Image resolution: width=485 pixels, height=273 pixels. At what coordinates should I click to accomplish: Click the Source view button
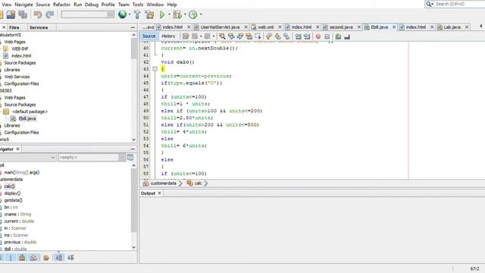coord(149,36)
